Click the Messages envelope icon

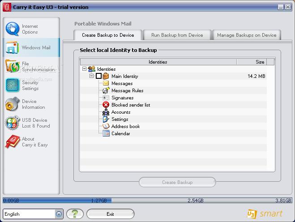point(106,83)
